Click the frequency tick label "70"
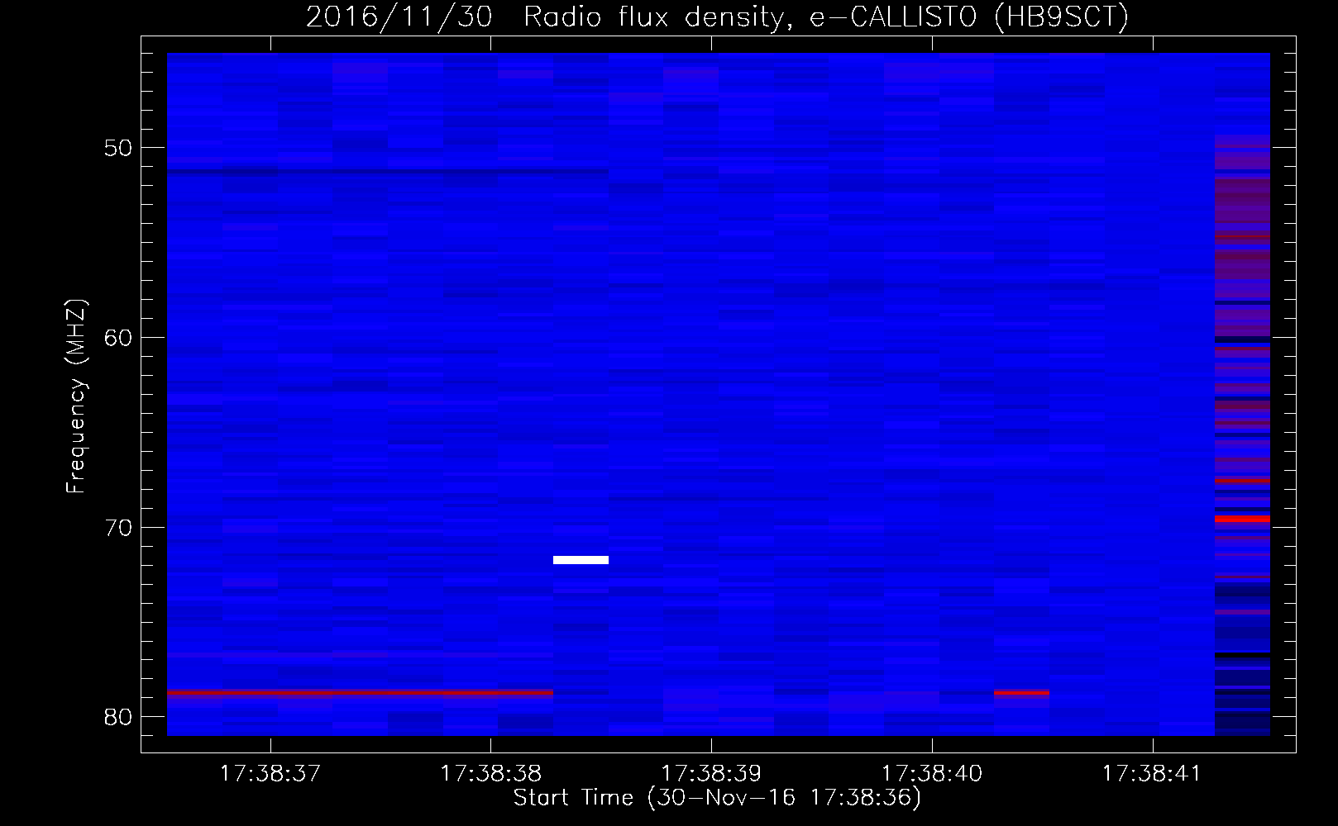1338x826 pixels. (118, 527)
